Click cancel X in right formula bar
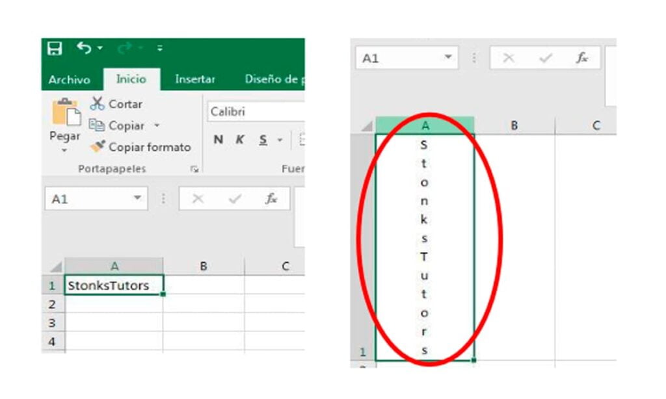 pos(509,58)
